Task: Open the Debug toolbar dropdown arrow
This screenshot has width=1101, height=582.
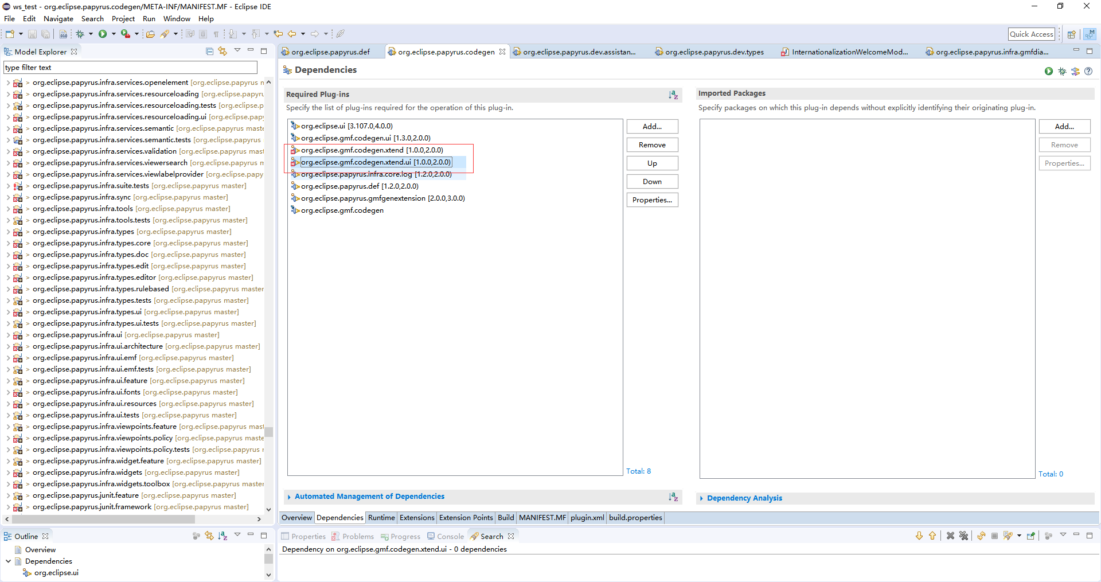Action: [x=91, y=34]
